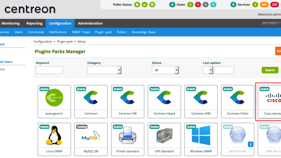
Task: Open the Administration tab
Action: 90,23
